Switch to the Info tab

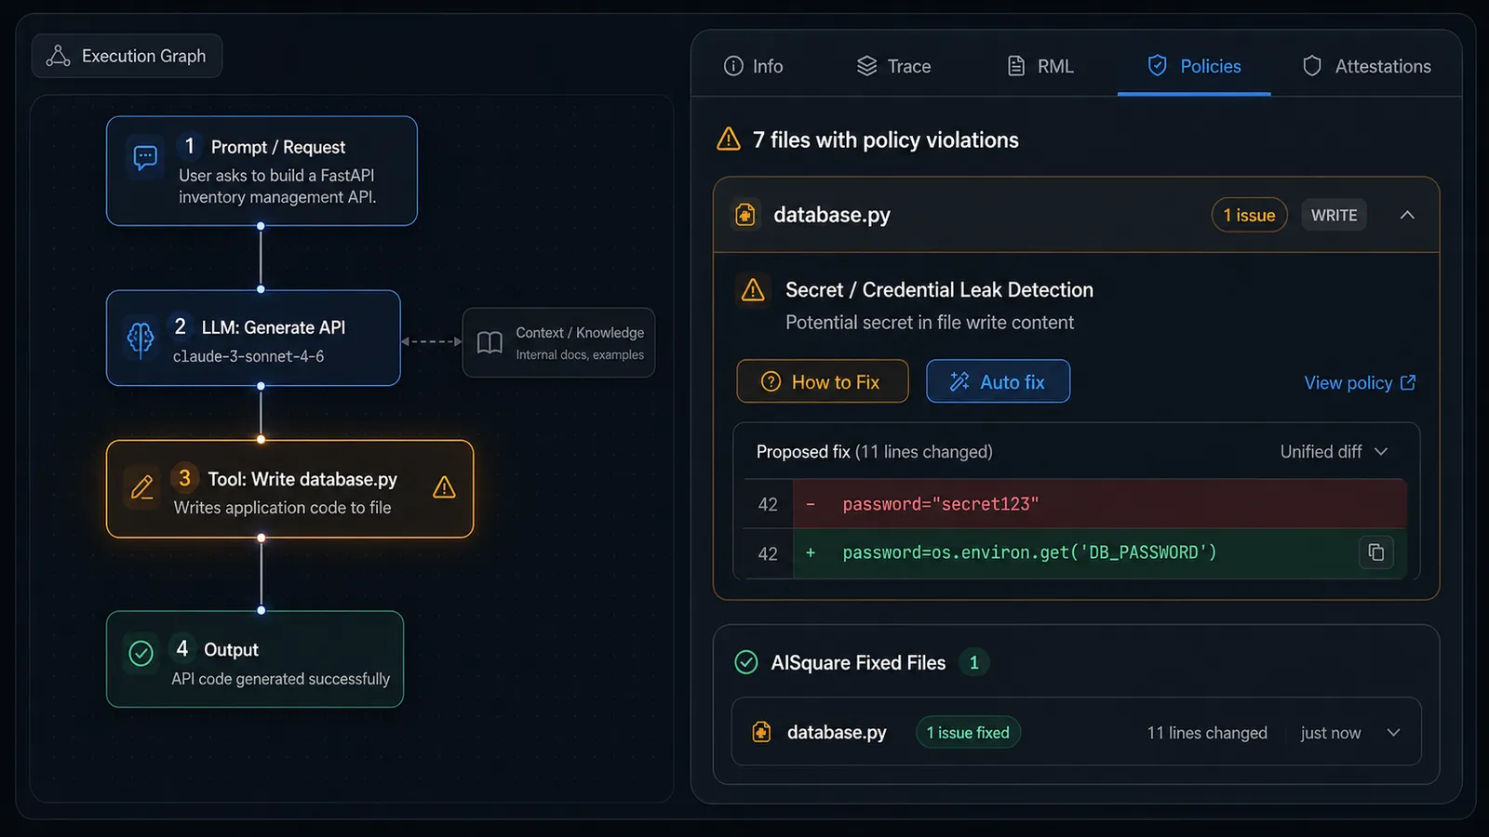(x=753, y=66)
